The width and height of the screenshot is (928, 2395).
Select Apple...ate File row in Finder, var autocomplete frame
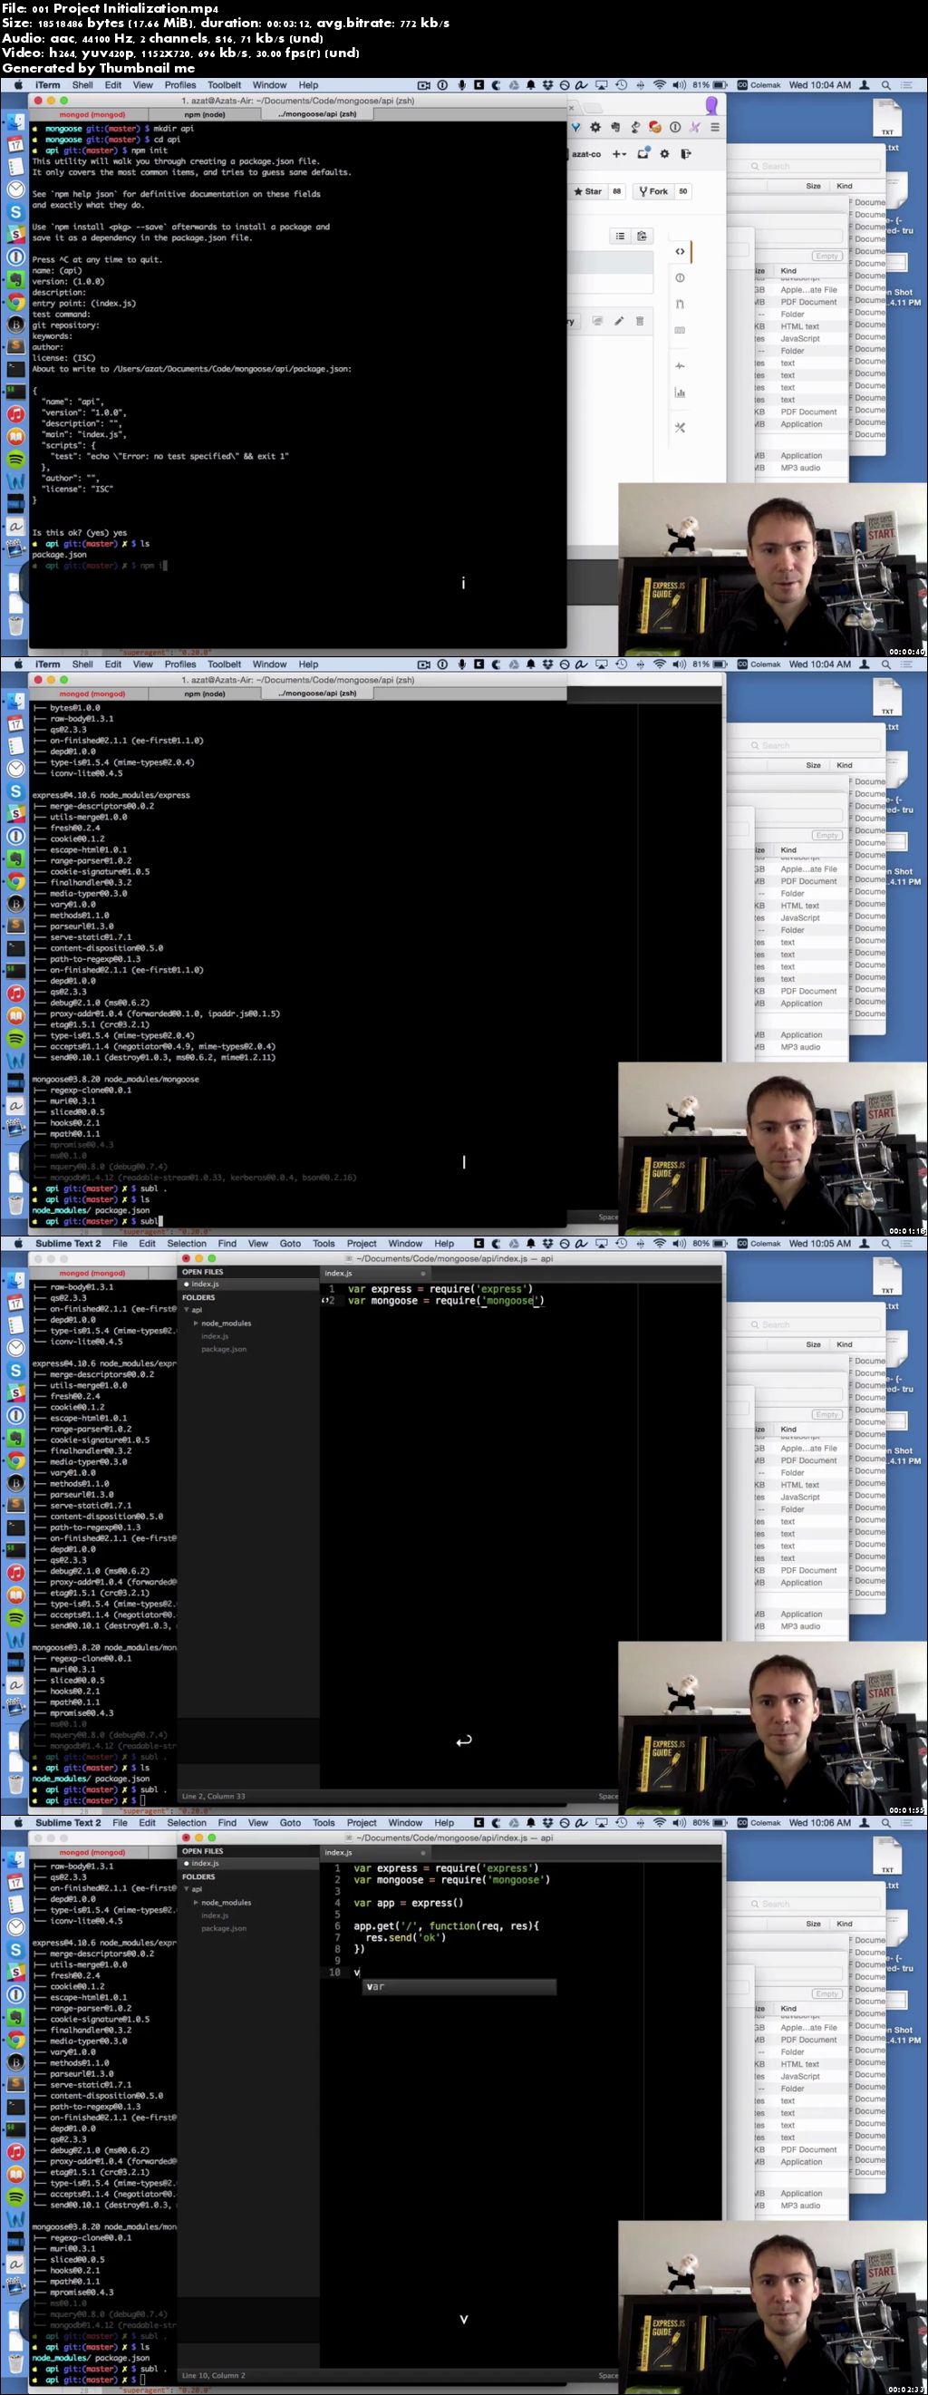[x=800, y=2028]
